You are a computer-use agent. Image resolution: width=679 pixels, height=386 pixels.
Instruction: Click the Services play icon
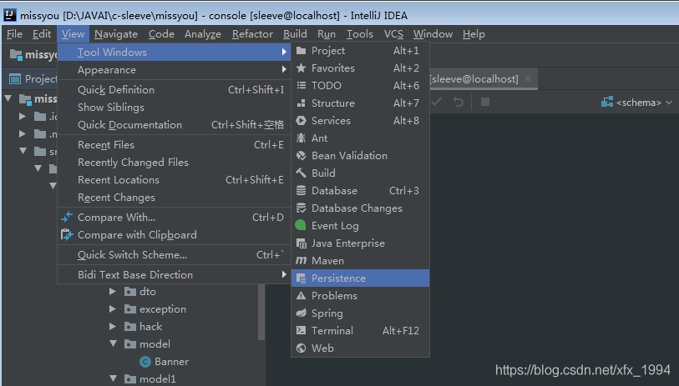pos(301,121)
